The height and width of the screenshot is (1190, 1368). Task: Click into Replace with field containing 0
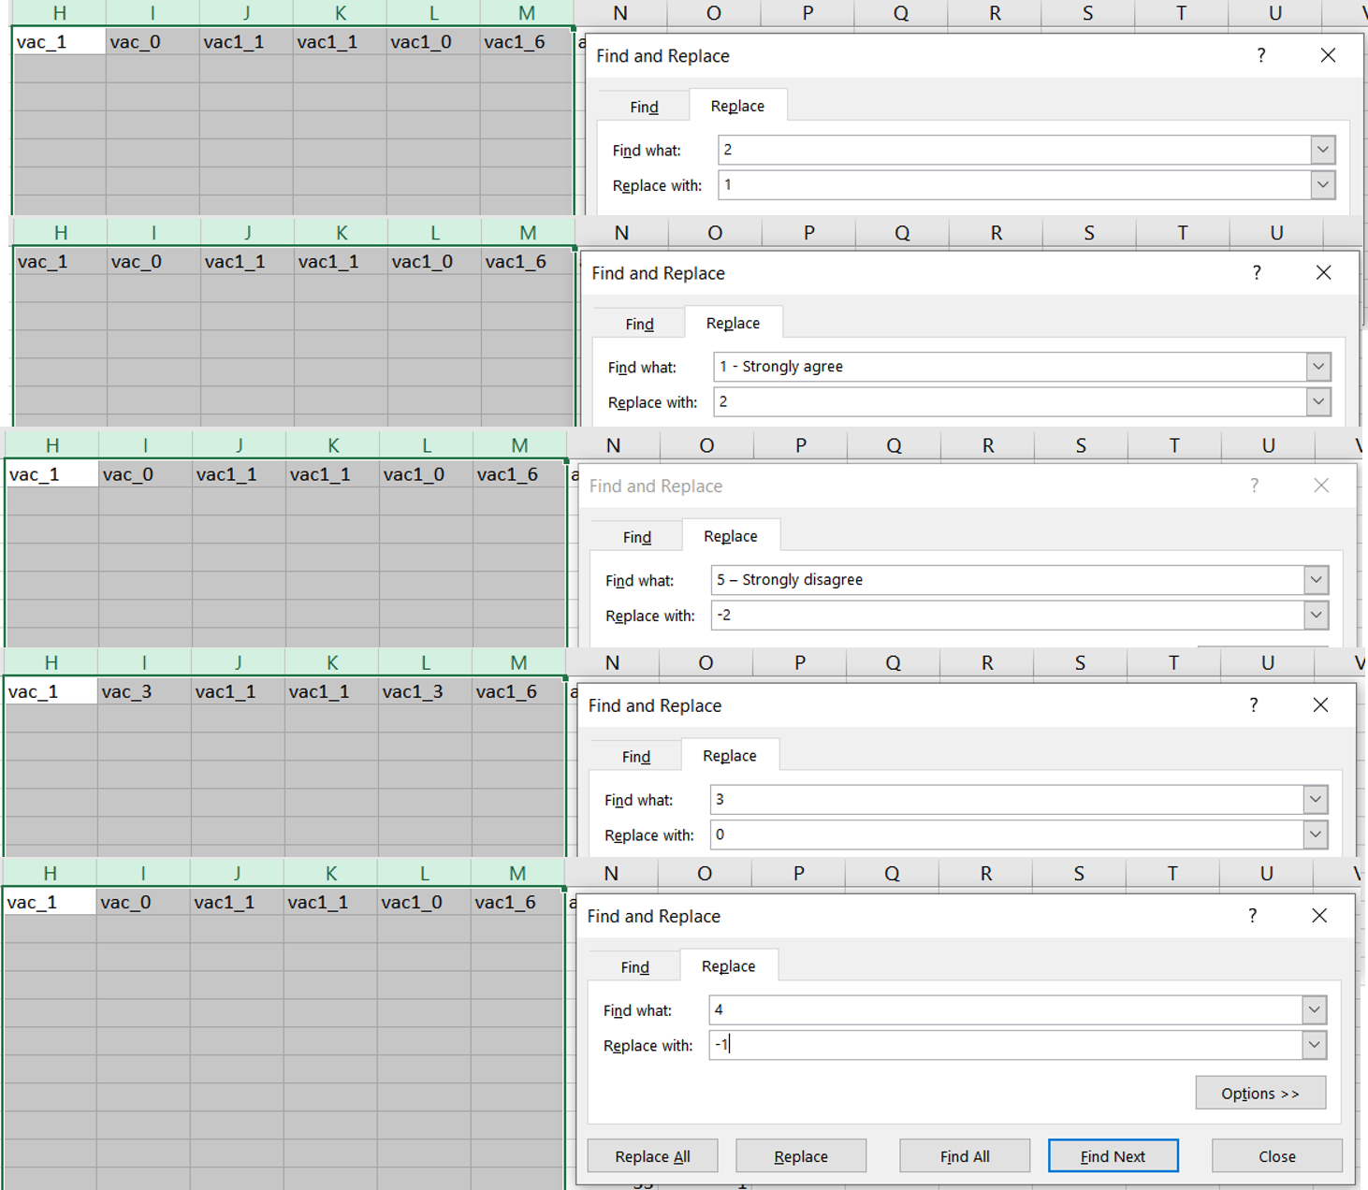click(x=1006, y=834)
